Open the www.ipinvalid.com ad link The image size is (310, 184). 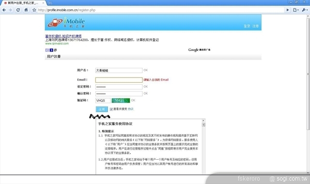click(x=57, y=44)
